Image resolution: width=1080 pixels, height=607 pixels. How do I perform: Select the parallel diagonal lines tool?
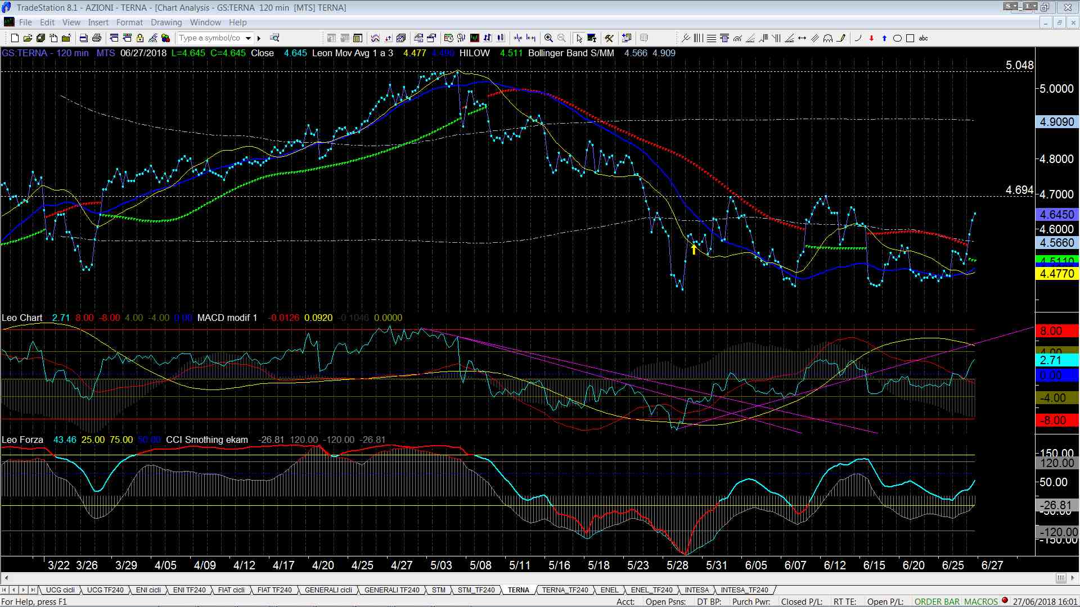point(815,38)
